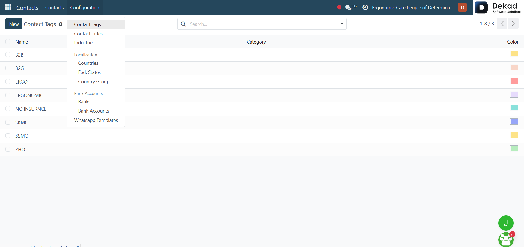Click the Color column header
The height and width of the screenshot is (247, 524).
(x=513, y=42)
